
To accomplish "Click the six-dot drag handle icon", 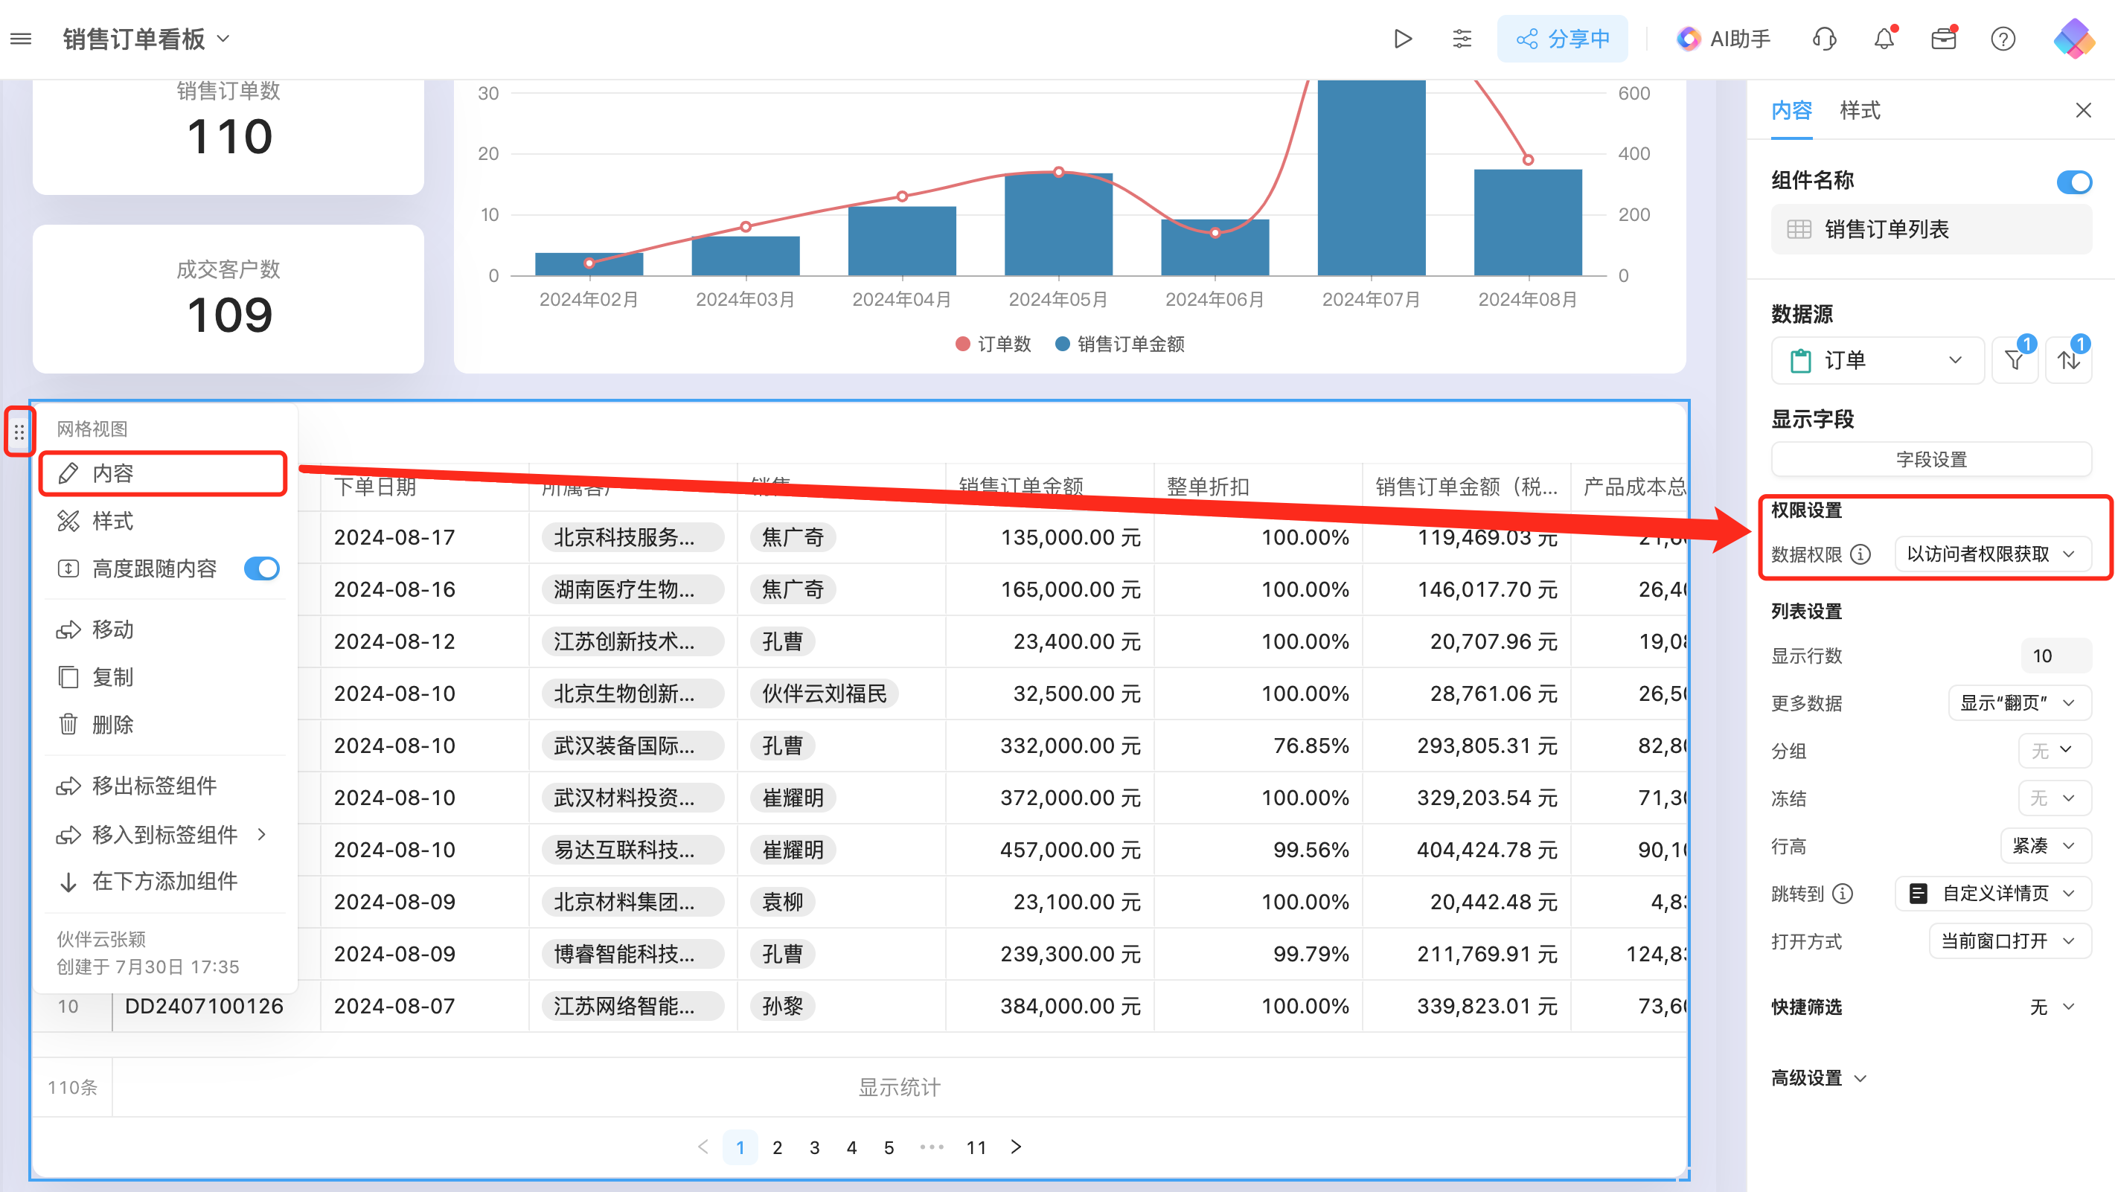I will point(19,431).
